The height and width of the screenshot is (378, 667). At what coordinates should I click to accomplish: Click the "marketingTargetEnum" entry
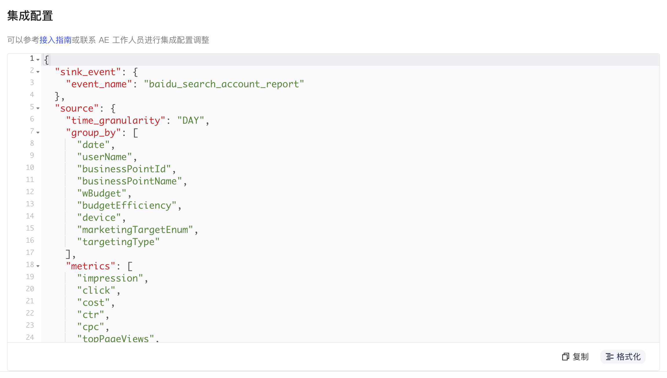point(135,229)
